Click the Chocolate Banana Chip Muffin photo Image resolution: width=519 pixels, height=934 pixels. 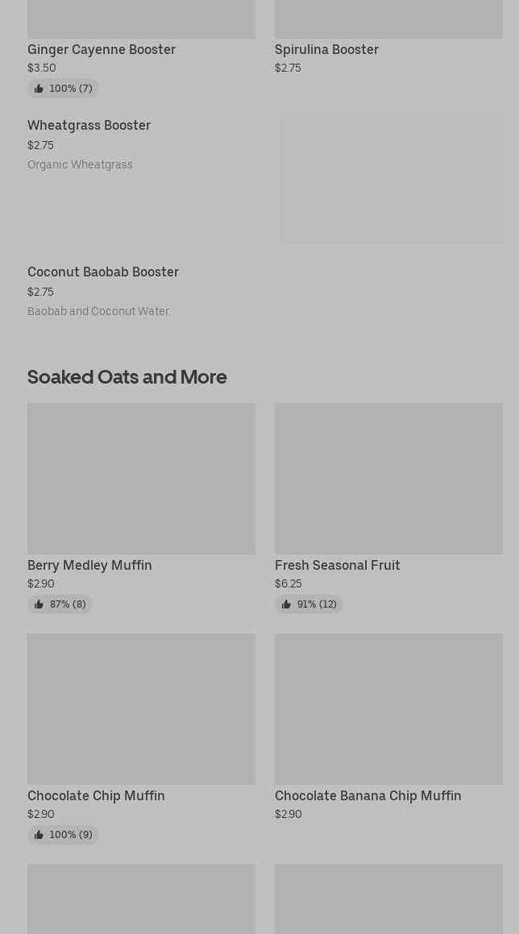pyautogui.click(x=388, y=709)
